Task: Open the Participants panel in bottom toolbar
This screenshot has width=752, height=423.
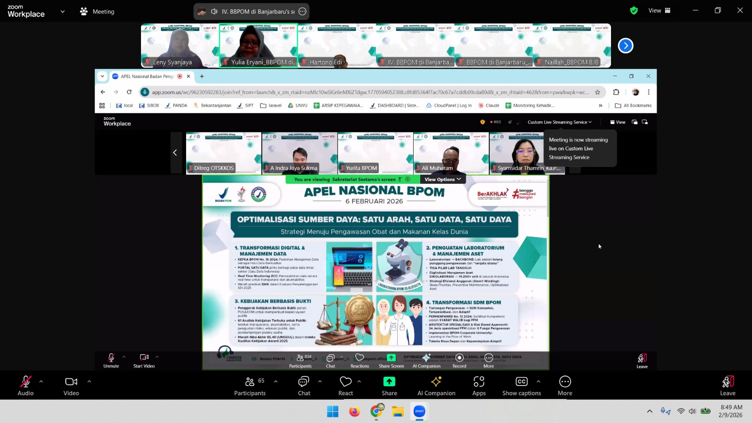Action: [x=250, y=385]
